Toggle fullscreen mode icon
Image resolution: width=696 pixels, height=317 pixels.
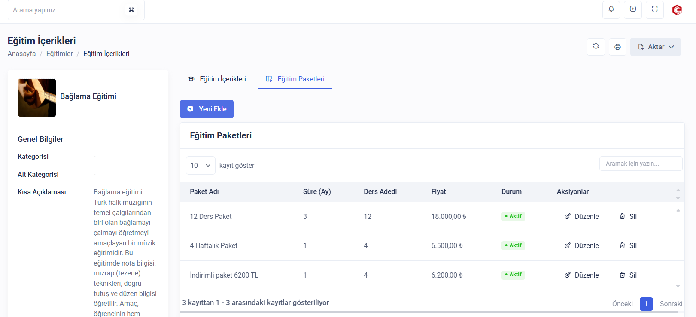[x=655, y=9]
